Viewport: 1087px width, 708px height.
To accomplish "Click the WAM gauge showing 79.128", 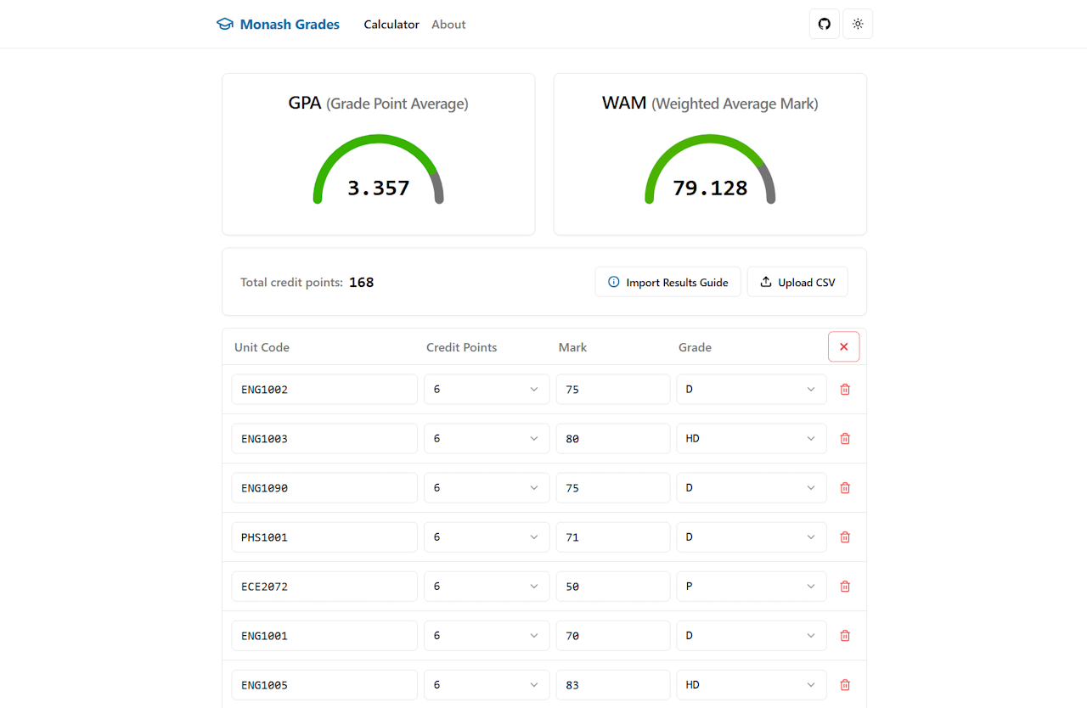I will pyautogui.click(x=710, y=170).
